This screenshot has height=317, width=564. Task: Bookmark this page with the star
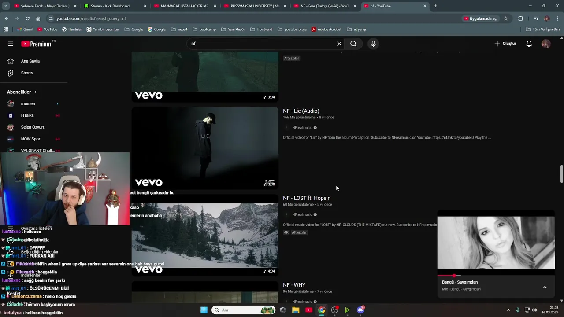(x=506, y=18)
